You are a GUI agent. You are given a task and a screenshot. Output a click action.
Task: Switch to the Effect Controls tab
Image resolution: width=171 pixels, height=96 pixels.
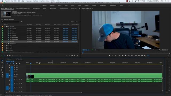pyautogui.click(x=53, y=9)
